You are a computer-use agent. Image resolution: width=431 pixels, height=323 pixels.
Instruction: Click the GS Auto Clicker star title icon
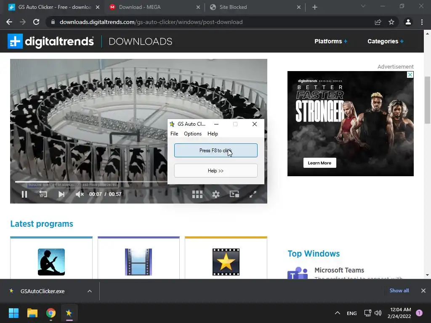tap(172, 124)
